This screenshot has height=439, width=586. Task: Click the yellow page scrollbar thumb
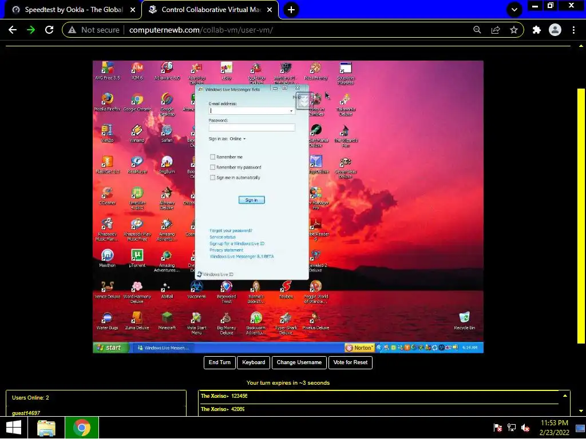581,215
